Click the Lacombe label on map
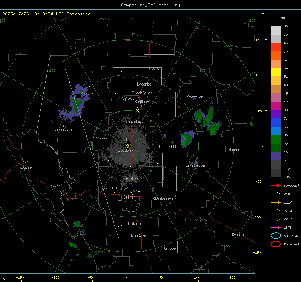This screenshot has height=282, width=301. (144, 84)
